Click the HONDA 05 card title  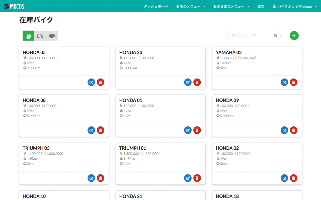click(34, 52)
